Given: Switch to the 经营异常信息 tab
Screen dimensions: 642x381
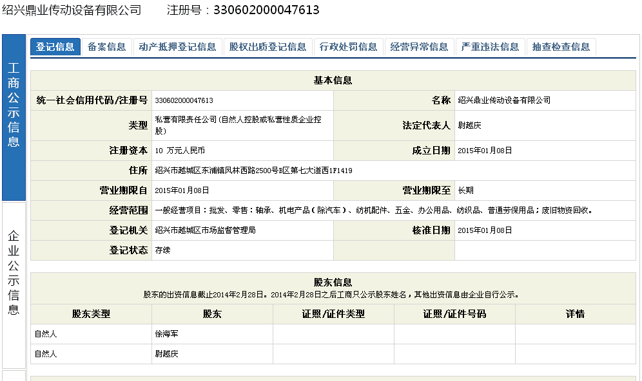Looking at the screenshot, I should coord(420,47).
